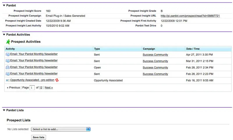233x140 pixels.
Task: Open the 'Select a list to add' dropdown
Action: pos(61,129)
